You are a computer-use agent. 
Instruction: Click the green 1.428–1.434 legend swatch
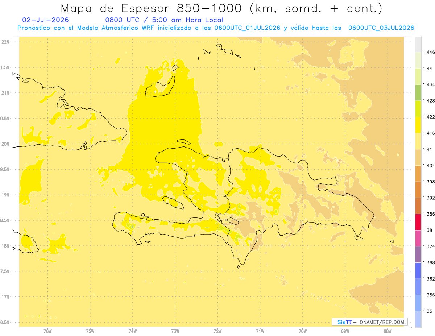point(418,92)
